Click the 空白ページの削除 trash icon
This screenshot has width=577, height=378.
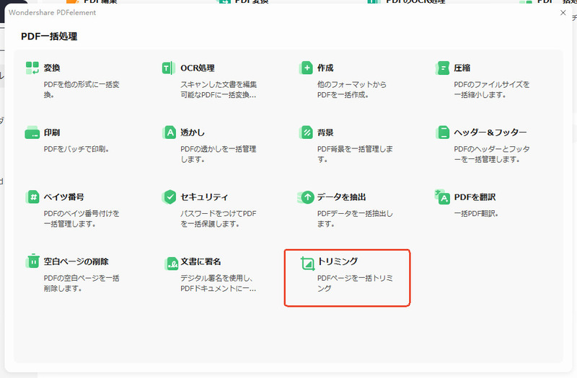[x=32, y=261]
